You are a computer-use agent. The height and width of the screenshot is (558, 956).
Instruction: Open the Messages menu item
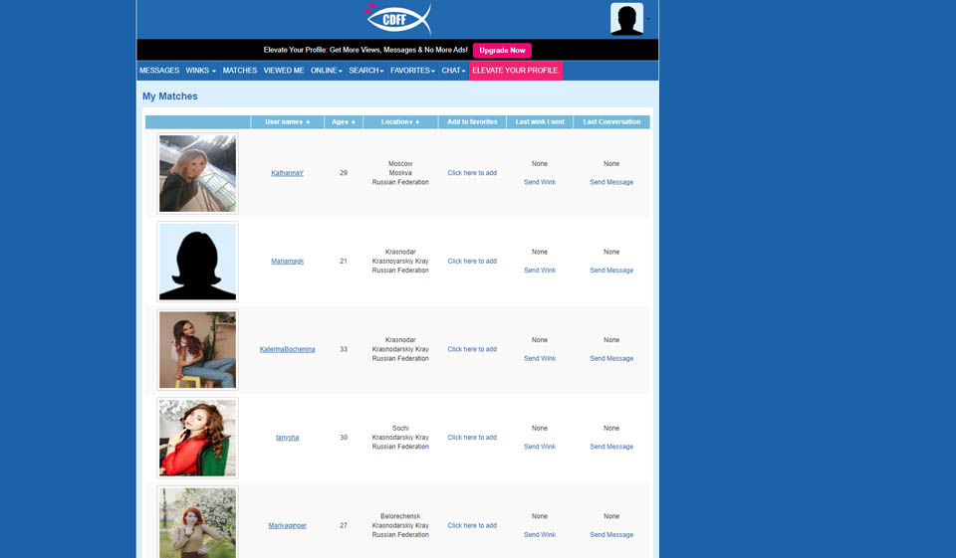click(x=159, y=71)
